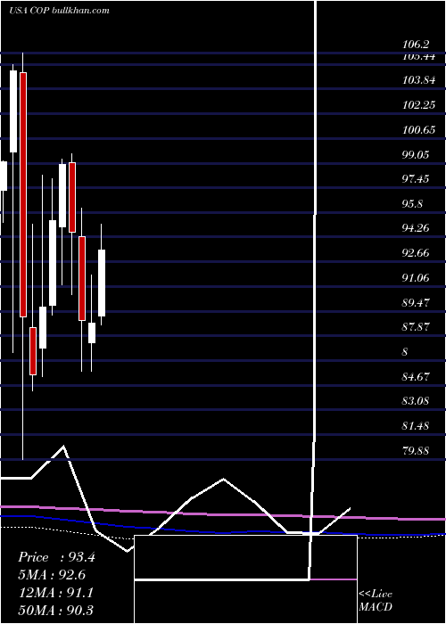Click the 99.05 price axis label
446x624 pixels.
[x=416, y=154]
